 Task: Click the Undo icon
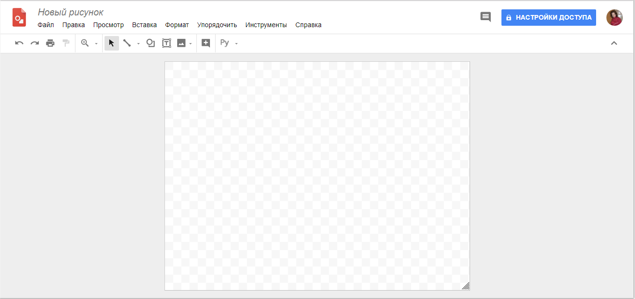[x=19, y=43]
